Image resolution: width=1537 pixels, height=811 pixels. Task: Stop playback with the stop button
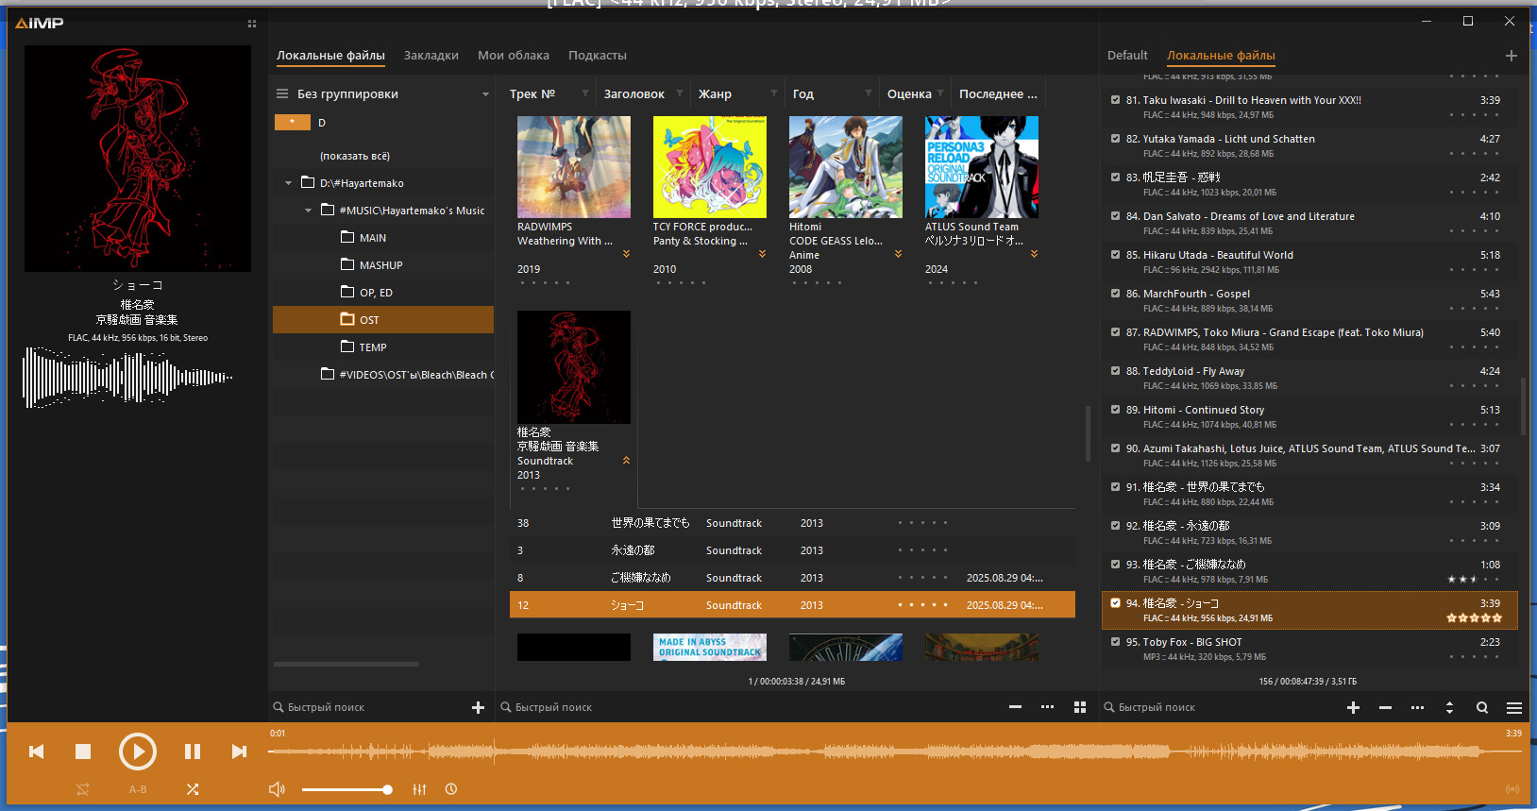click(83, 752)
